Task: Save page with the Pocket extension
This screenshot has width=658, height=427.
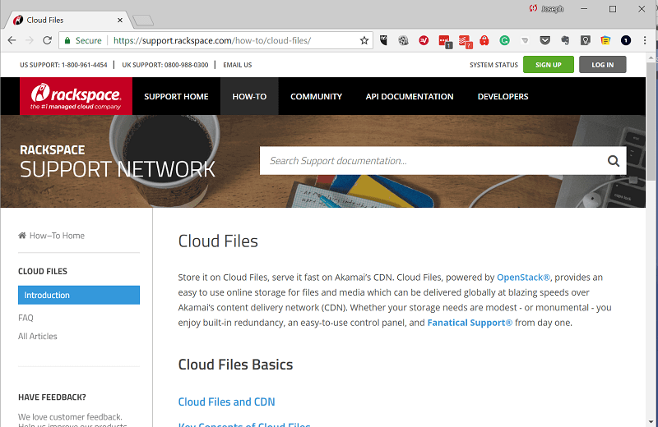Action: [544, 40]
